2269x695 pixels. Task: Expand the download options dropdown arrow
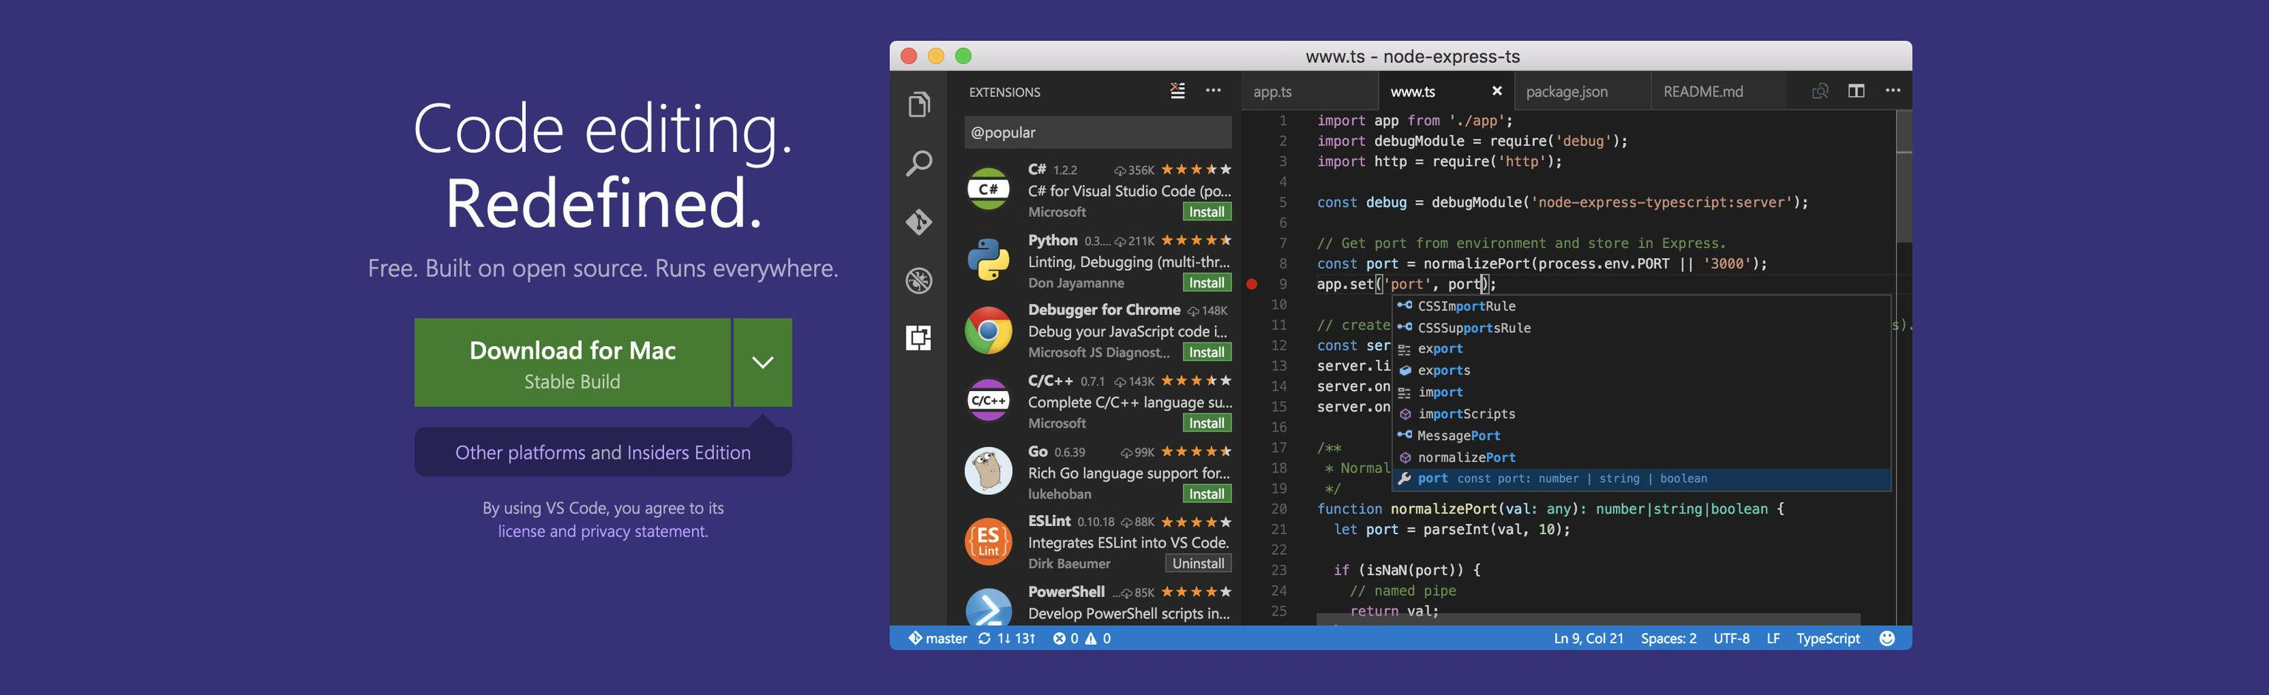pyautogui.click(x=763, y=362)
